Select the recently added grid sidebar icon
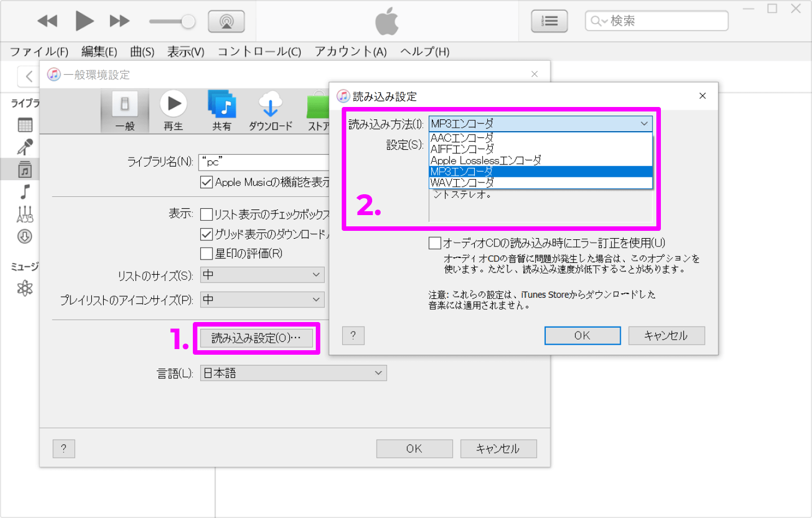Image resolution: width=812 pixels, height=518 pixels. coord(25,125)
